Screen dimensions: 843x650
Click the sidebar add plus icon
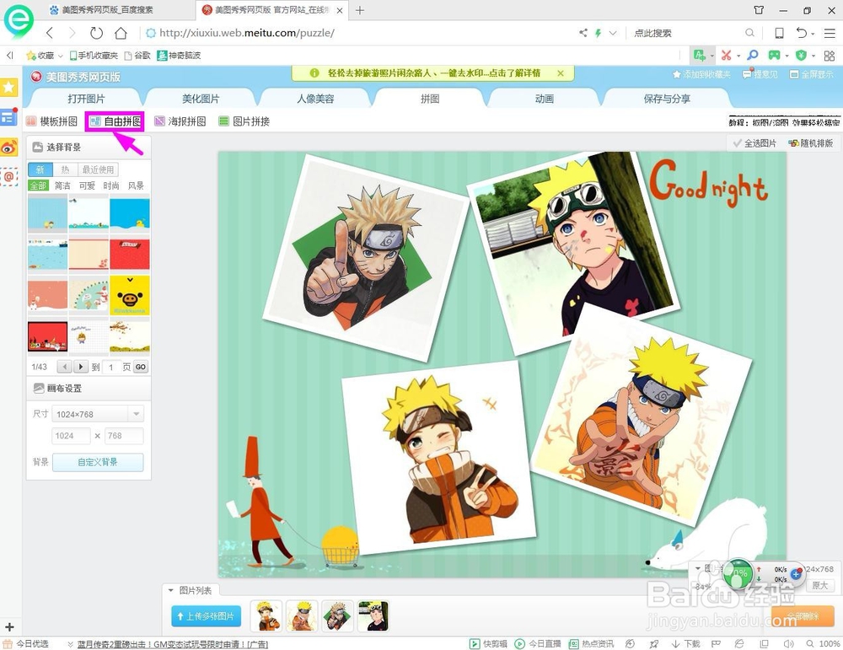point(9,627)
